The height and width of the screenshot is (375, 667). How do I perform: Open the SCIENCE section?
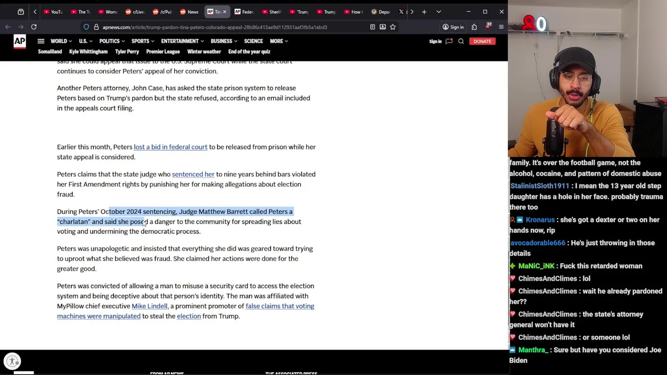(x=253, y=41)
